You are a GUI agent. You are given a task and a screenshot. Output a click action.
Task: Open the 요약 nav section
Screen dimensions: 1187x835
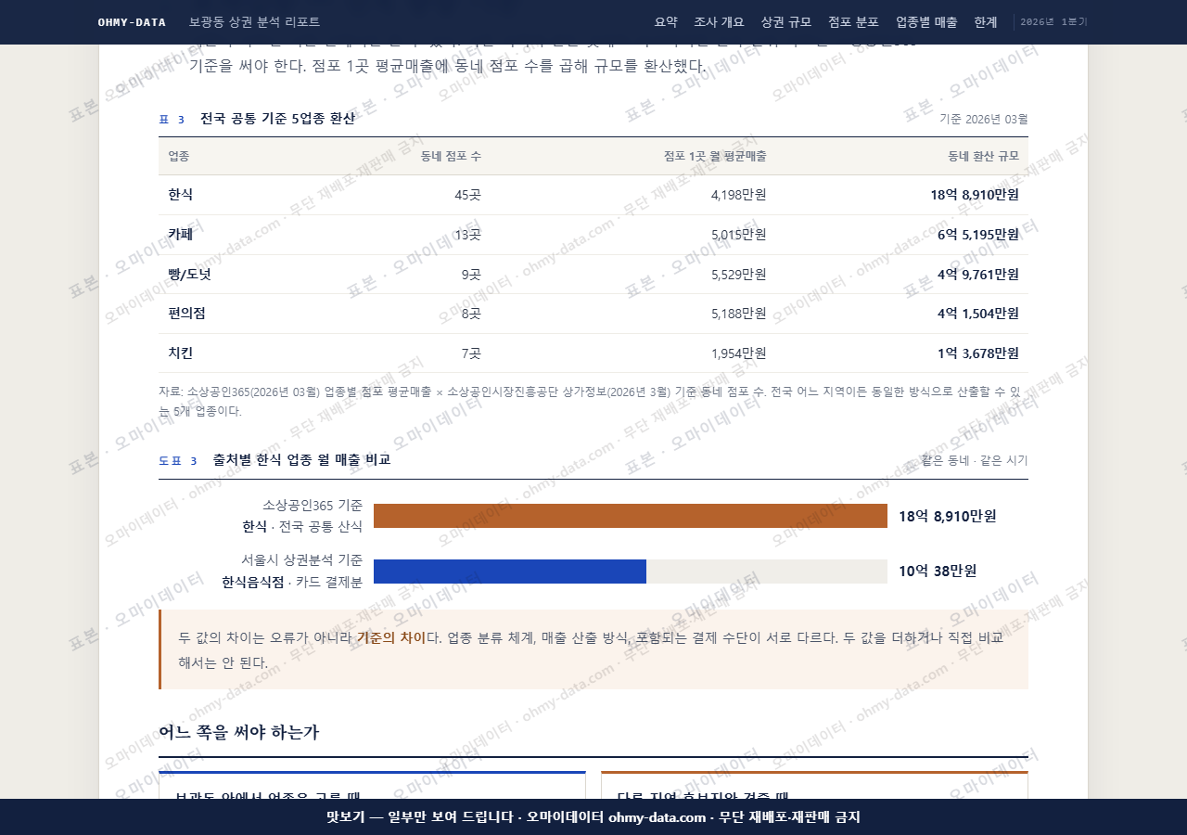click(x=666, y=22)
